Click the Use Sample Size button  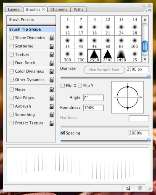coord(104,70)
